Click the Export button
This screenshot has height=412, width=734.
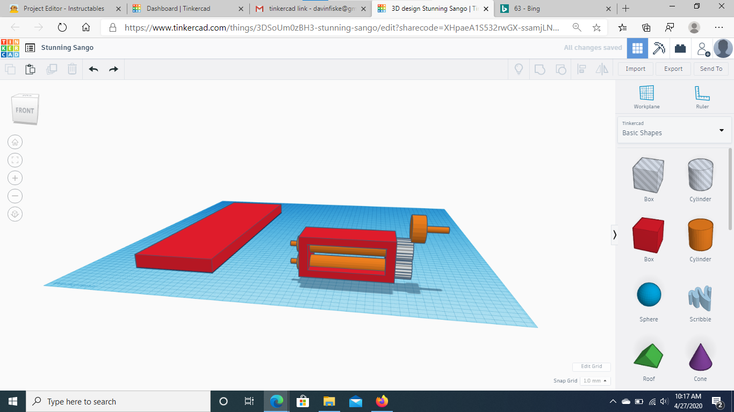click(x=673, y=69)
